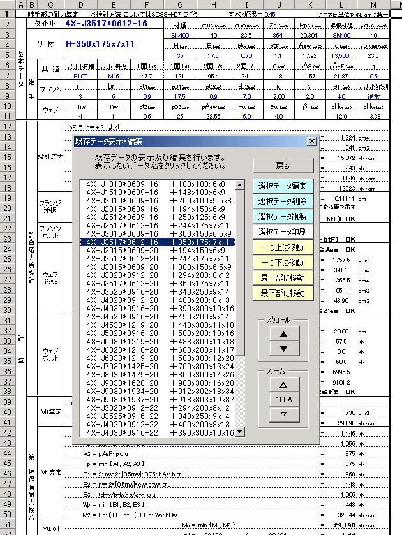This screenshot has height=535, width=402.
Task: Click row header 39
Action: click(8, 402)
